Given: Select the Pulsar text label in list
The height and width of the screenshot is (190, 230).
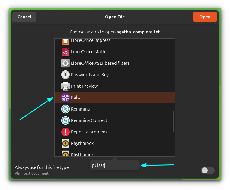Looking at the screenshot, I should pyautogui.click(x=77, y=98).
